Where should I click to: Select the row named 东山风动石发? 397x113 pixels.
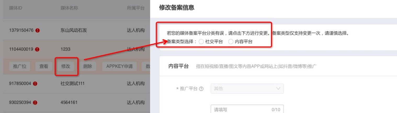click(x=77, y=30)
